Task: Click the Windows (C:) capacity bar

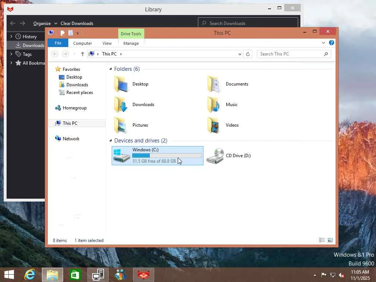Action: tap(167, 156)
